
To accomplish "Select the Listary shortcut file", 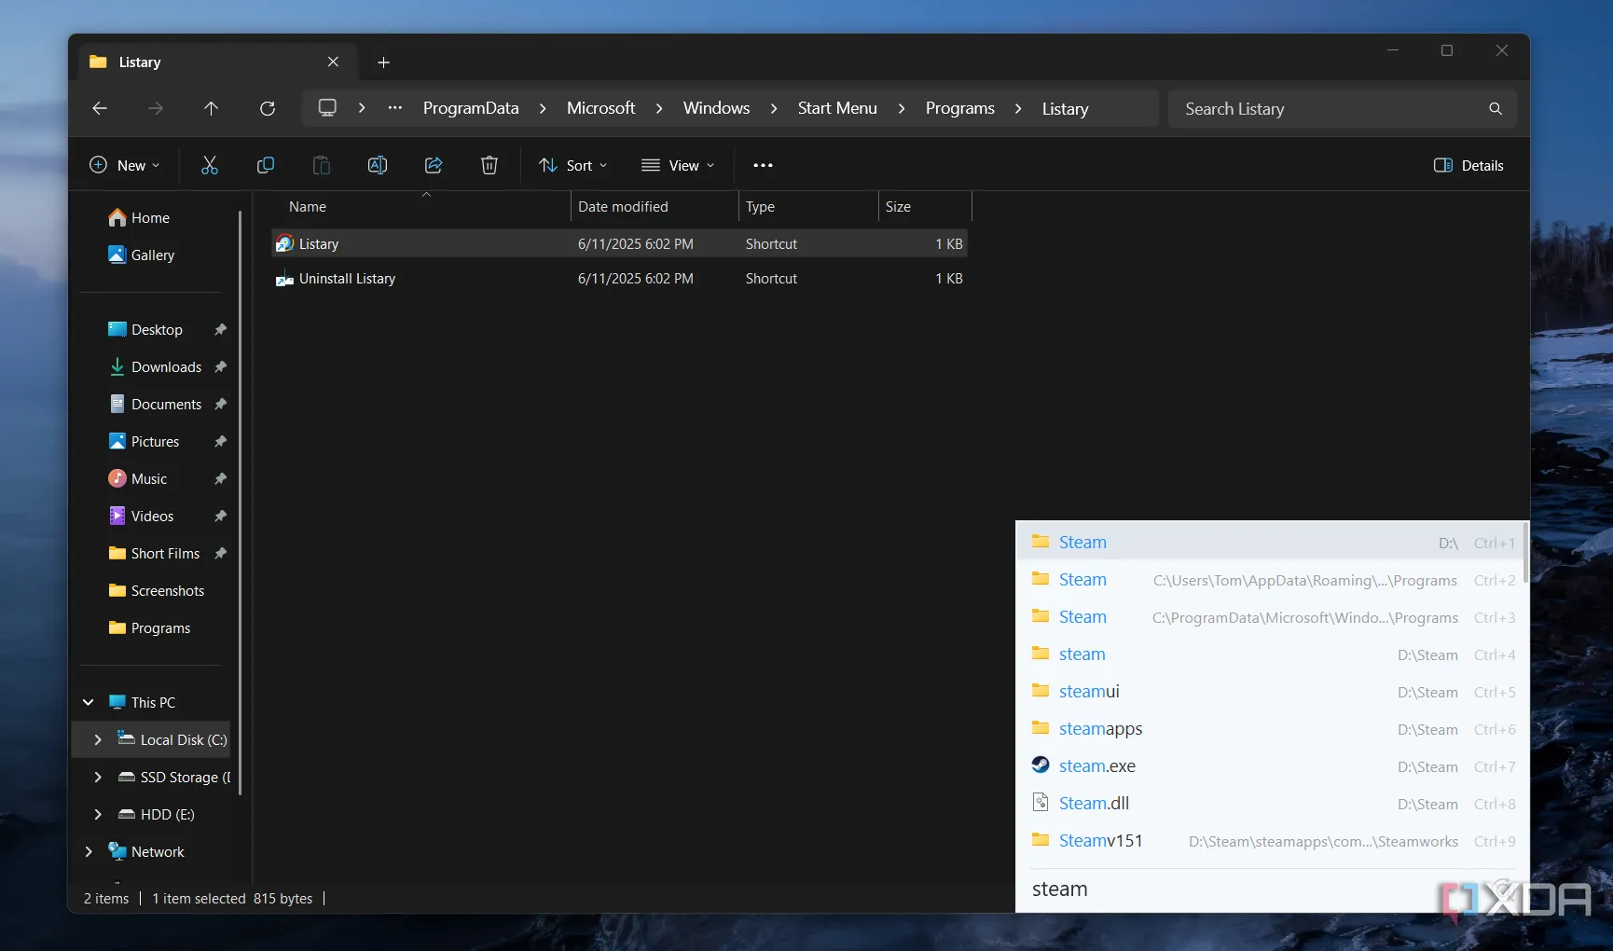I will click(619, 243).
